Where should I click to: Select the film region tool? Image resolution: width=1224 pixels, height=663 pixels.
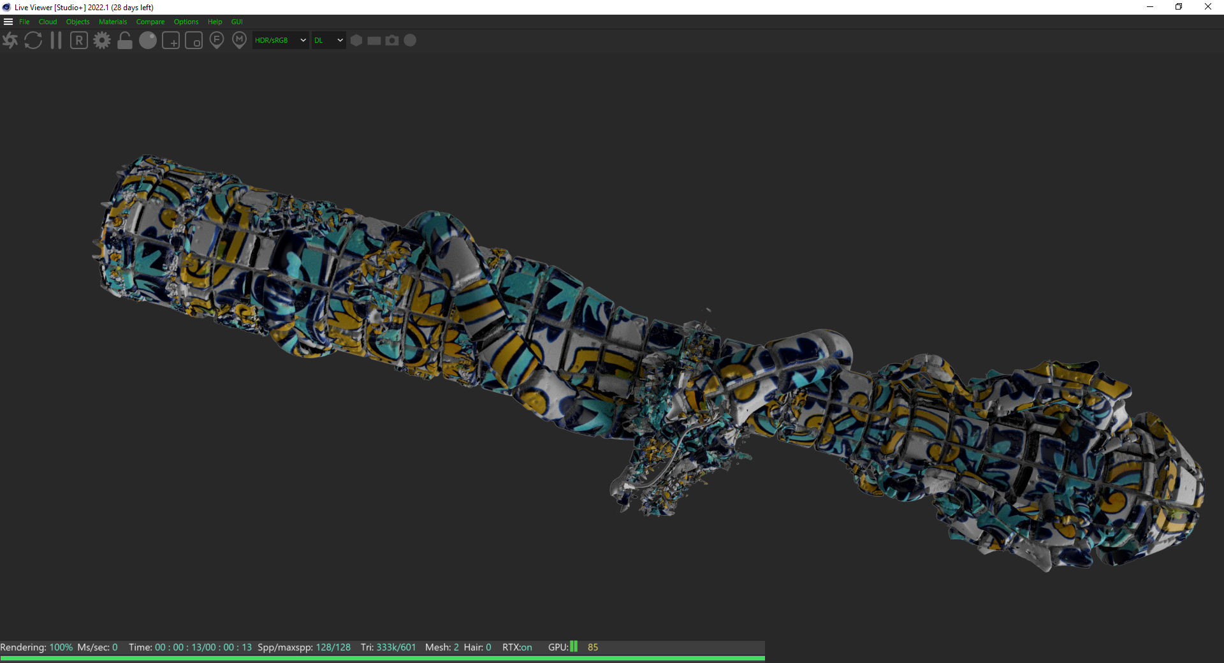tap(194, 41)
